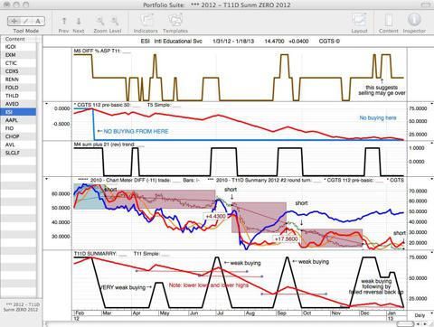
Task: Open the Templates chooser
Action: pos(175,21)
